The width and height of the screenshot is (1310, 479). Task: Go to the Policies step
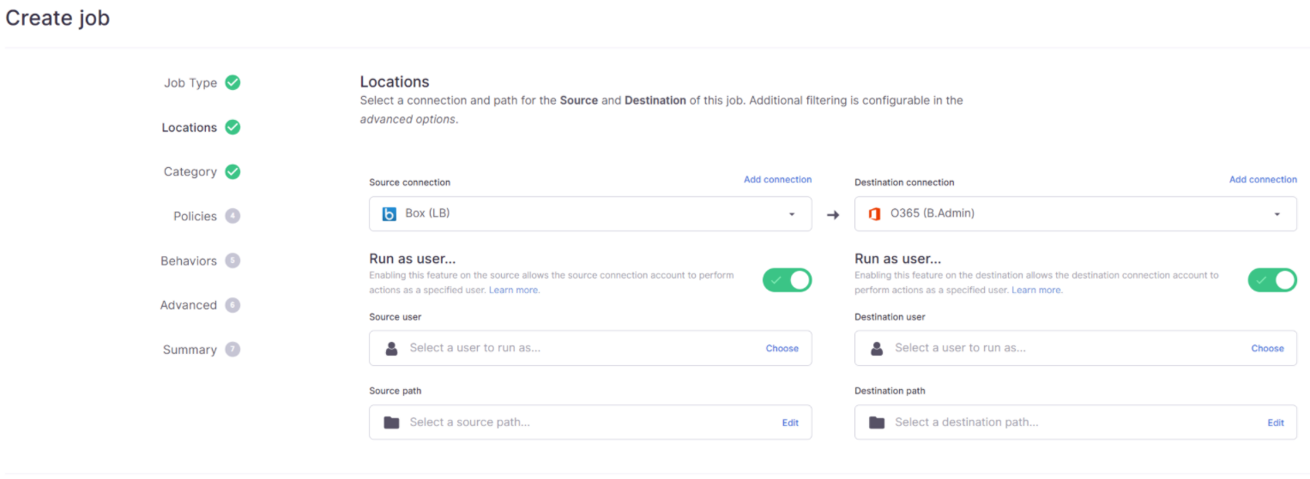pos(195,217)
